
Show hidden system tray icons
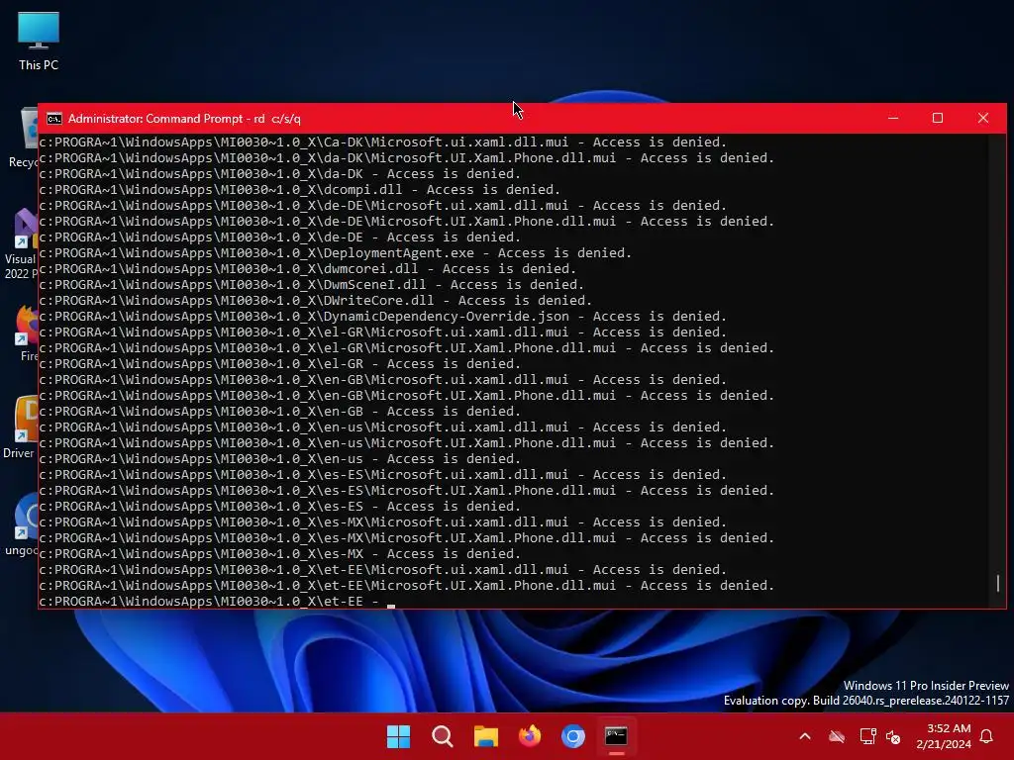[805, 736]
